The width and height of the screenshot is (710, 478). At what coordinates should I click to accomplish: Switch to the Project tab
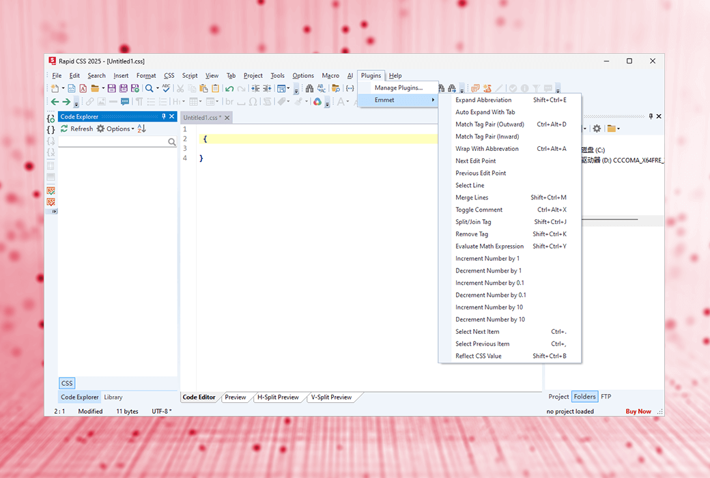pos(558,397)
